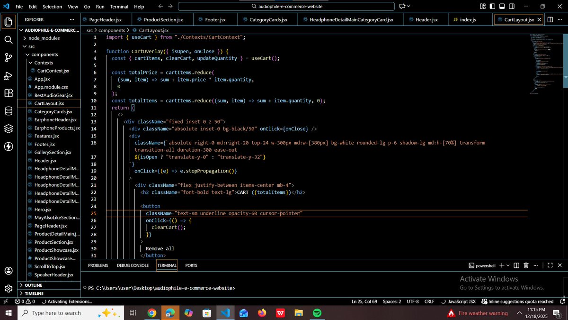
Task: Switch to the DEBUG CONSOLE tab
Action: (133, 265)
